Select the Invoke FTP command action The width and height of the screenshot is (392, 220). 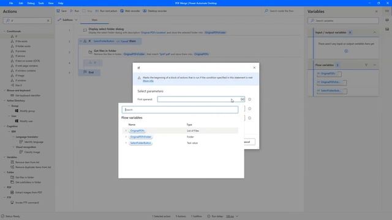coord(27,203)
